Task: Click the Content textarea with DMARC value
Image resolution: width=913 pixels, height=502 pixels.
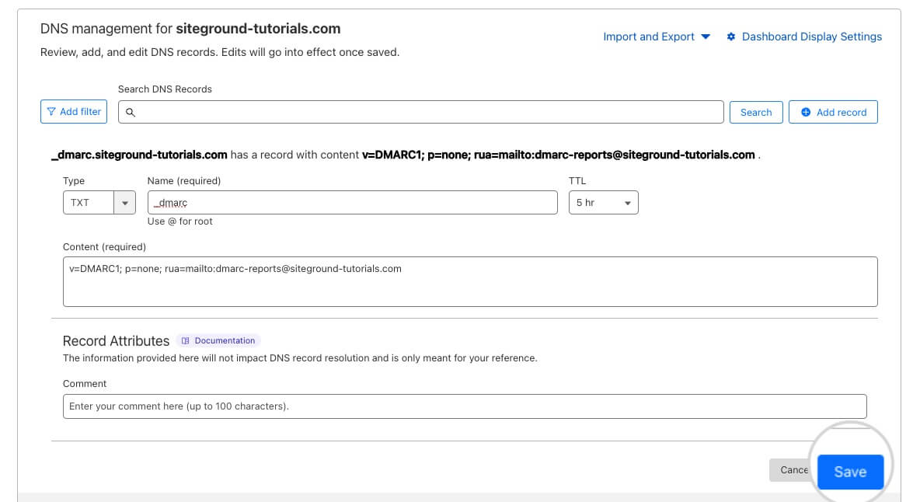Action: [470, 282]
